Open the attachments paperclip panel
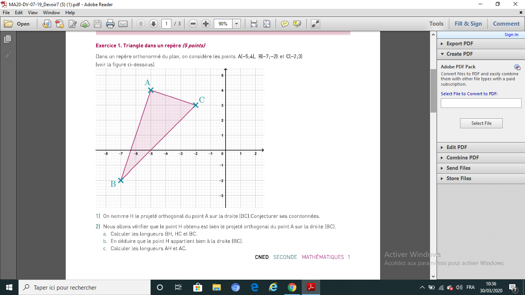This screenshot has width=525, height=295. pos(7,55)
